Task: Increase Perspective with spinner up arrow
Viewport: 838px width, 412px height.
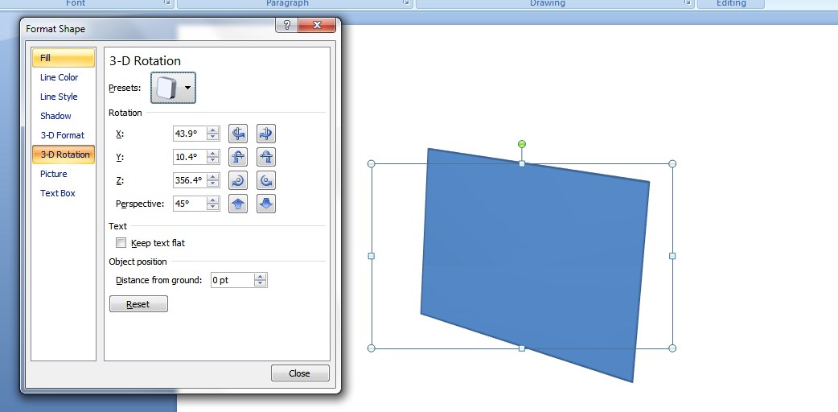Action: pyautogui.click(x=213, y=200)
